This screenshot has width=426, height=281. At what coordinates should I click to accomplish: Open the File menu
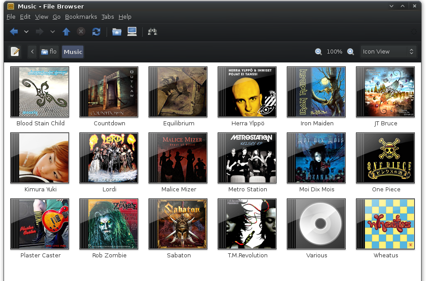tap(11, 17)
